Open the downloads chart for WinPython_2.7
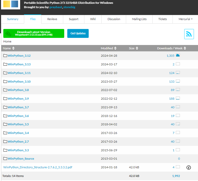 [x=178, y=141]
